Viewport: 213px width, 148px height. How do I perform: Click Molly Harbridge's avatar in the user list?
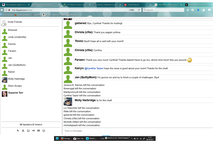click(4, 80)
